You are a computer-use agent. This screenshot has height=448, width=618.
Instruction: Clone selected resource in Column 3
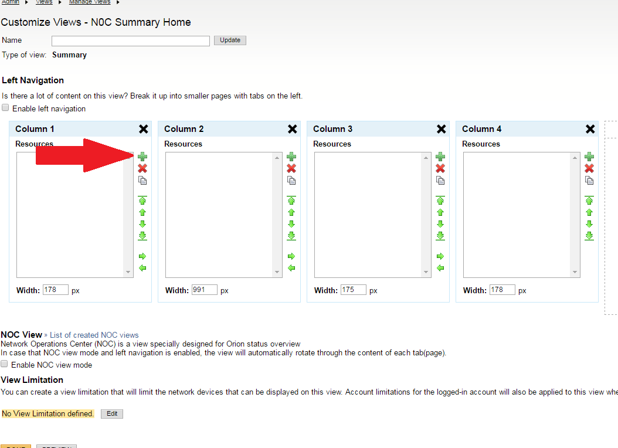(440, 181)
